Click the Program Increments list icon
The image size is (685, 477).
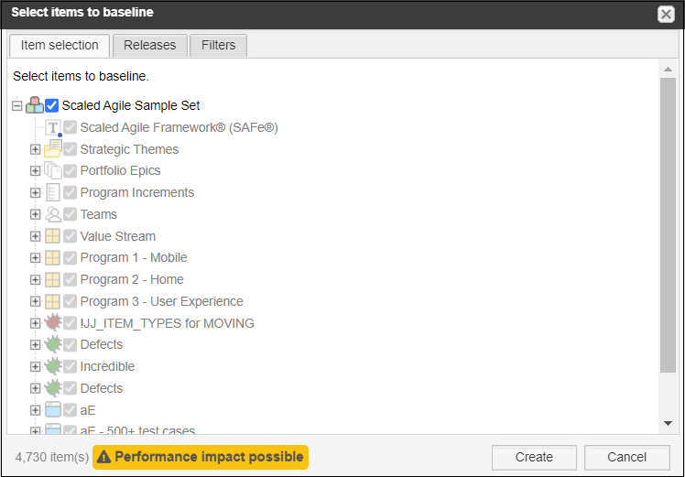[53, 192]
